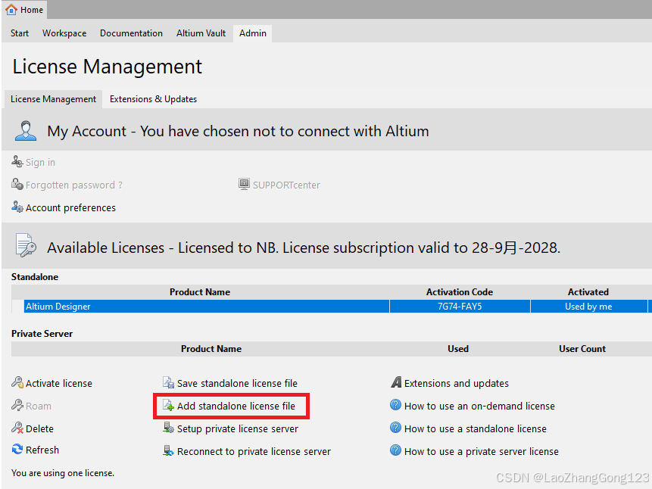652x489 pixels.
Task: Click the SUPPORTcenter monitor icon
Action: [244, 184]
